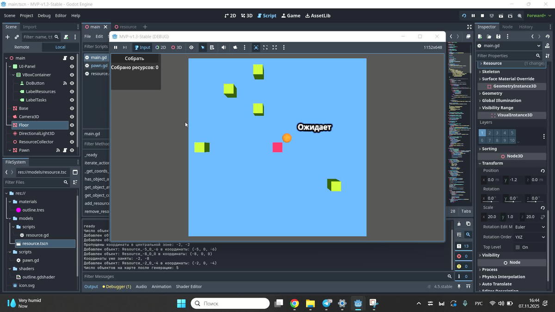Viewport: 555px width, 312px height.
Task: Toggle visibility of Camera3D node
Action: tap(72, 117)
